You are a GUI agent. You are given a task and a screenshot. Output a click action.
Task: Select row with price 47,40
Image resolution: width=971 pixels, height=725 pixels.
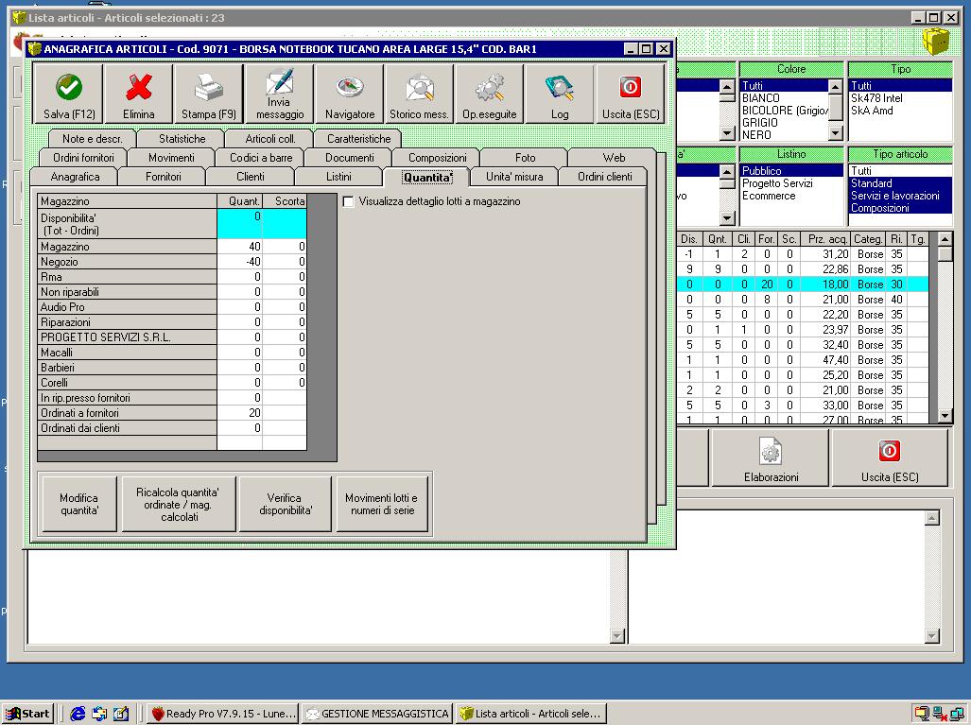pos(803,360)
